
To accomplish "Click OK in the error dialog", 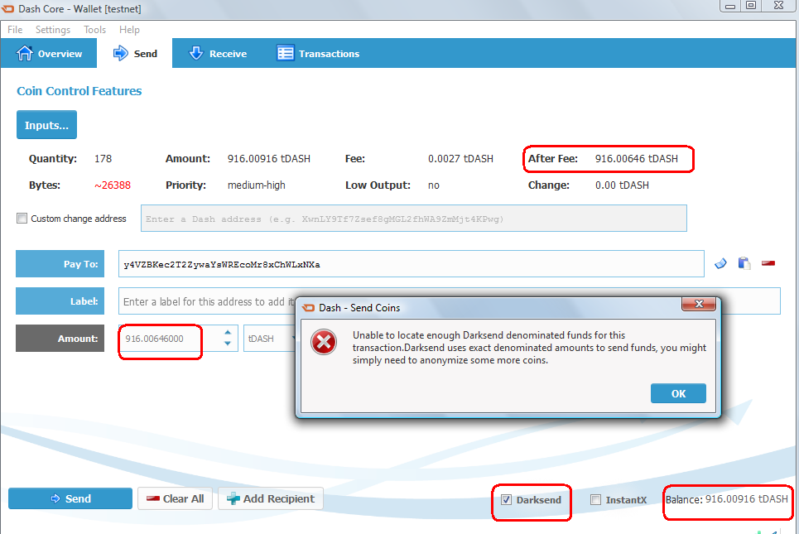I will click(678, 393).
